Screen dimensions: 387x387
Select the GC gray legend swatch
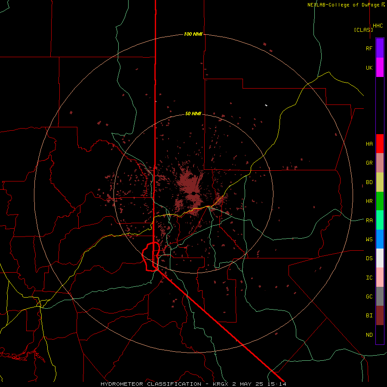[x=380, y=296]
